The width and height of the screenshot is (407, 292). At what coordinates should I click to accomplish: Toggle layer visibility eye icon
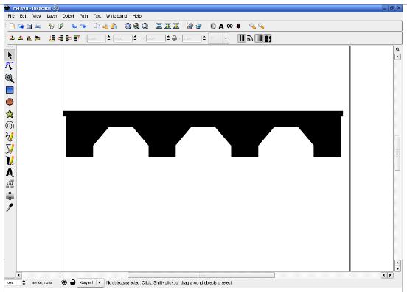coord(64,282)
